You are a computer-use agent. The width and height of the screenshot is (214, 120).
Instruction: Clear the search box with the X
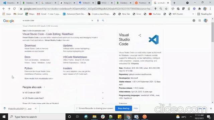pos(92,21)
